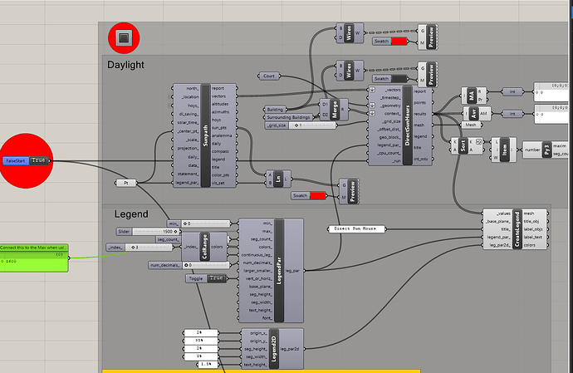Select the Pt point parameter
This screenshot has width=573, height=373.
click(126, 183)
